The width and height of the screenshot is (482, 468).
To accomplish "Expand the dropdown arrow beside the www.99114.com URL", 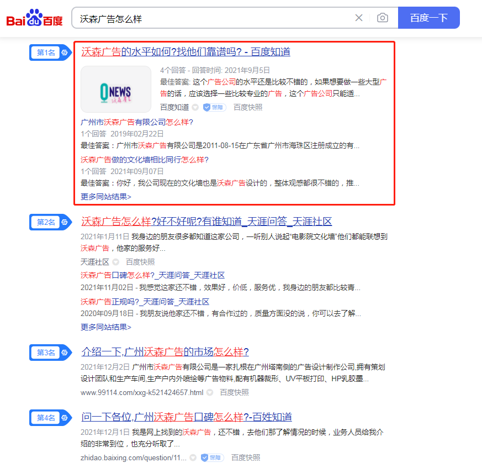I will (210, 392).
